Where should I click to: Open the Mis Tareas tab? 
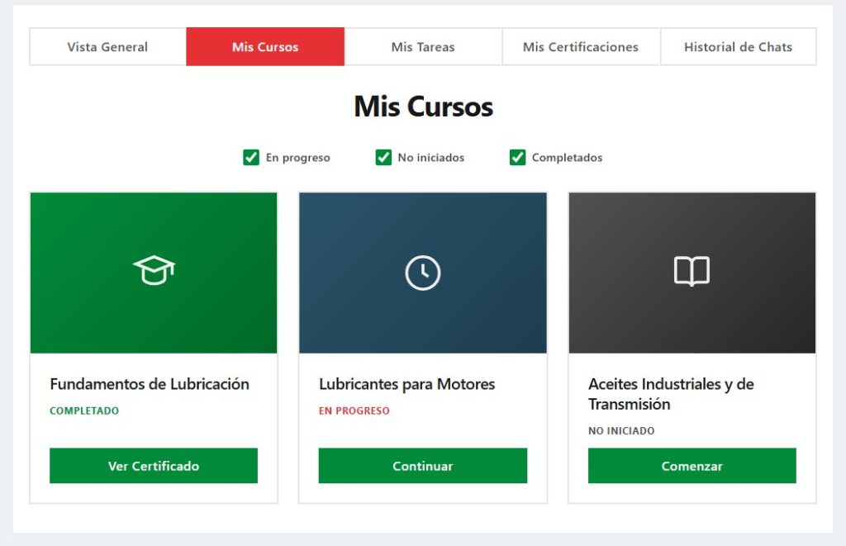pos(423,47)
